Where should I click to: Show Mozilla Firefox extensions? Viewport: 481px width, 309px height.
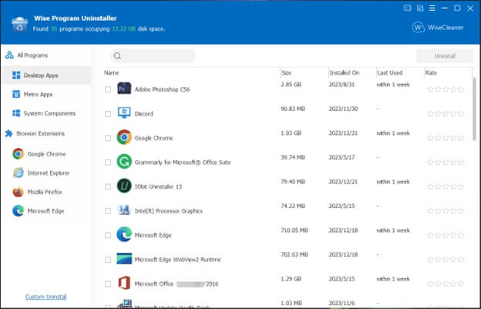(x=46, y=192)
